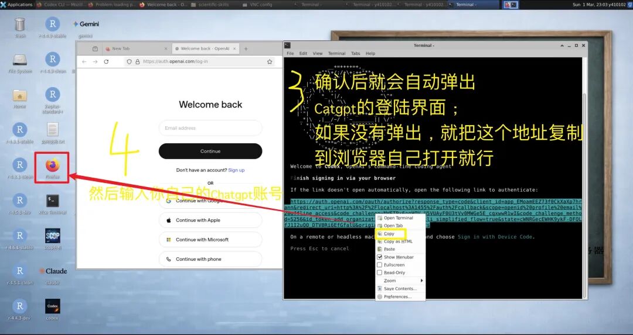Open the Home folder desktop icon
The height and width of the screenshot is (335, 633).
point(20,98)
